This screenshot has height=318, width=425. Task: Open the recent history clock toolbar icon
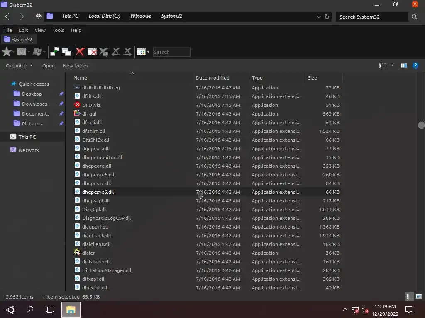(22, 52)
